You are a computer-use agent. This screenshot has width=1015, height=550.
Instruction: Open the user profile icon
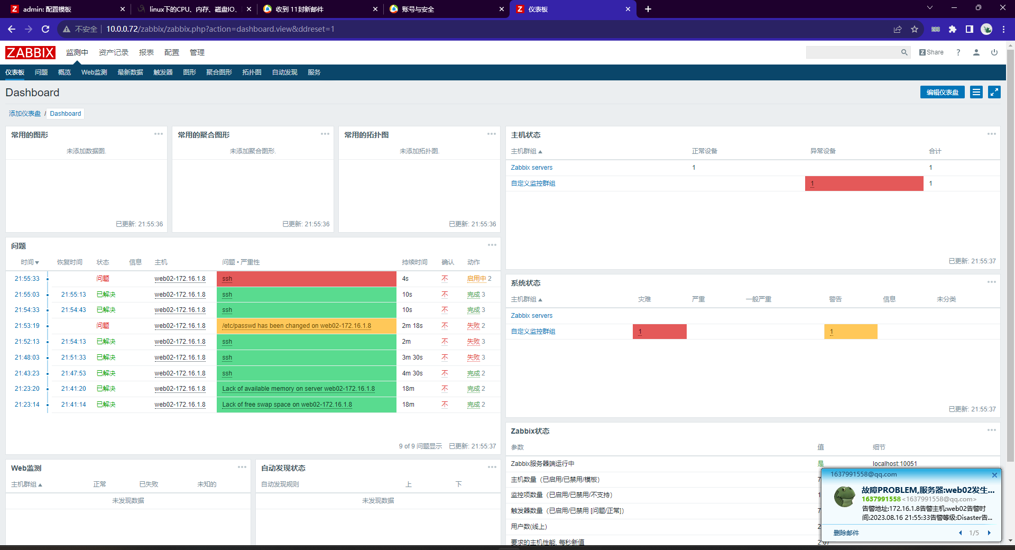(976, 52)
